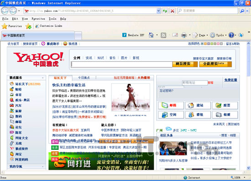This screenshot has width=251, height=181.
Task: Pick the pink page color swatch
Action: click(218, 43)
